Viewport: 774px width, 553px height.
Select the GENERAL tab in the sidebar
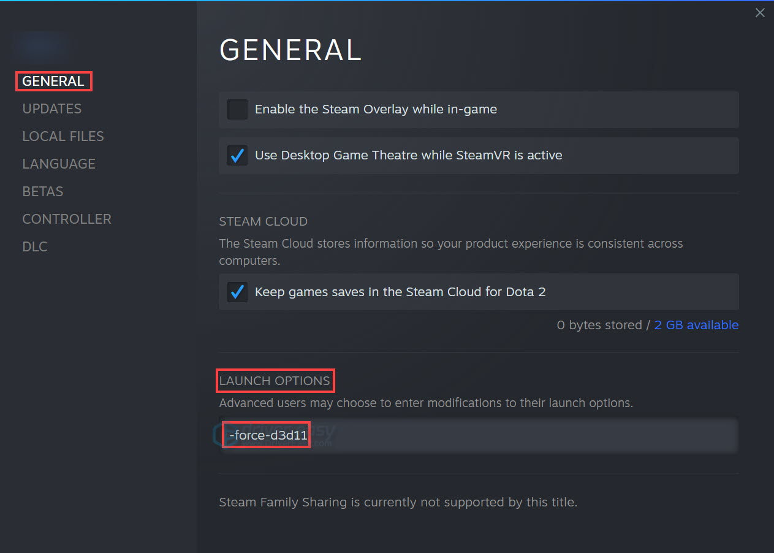(53, 81)
